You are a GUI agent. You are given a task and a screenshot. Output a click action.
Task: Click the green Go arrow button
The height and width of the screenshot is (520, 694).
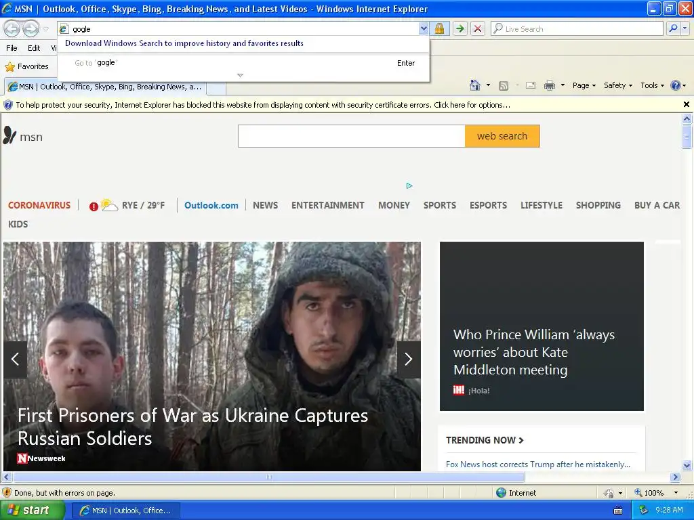tap(460, 28)
